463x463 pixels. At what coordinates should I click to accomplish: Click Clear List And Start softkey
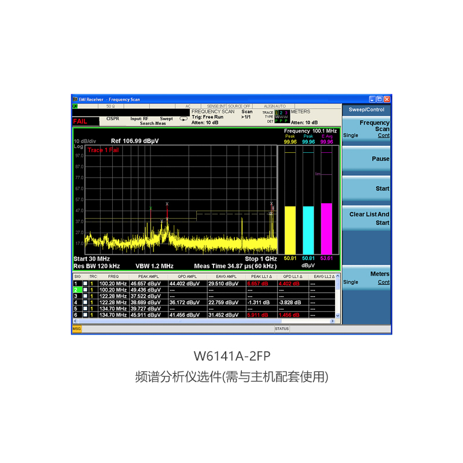click(x=366, y=218)
